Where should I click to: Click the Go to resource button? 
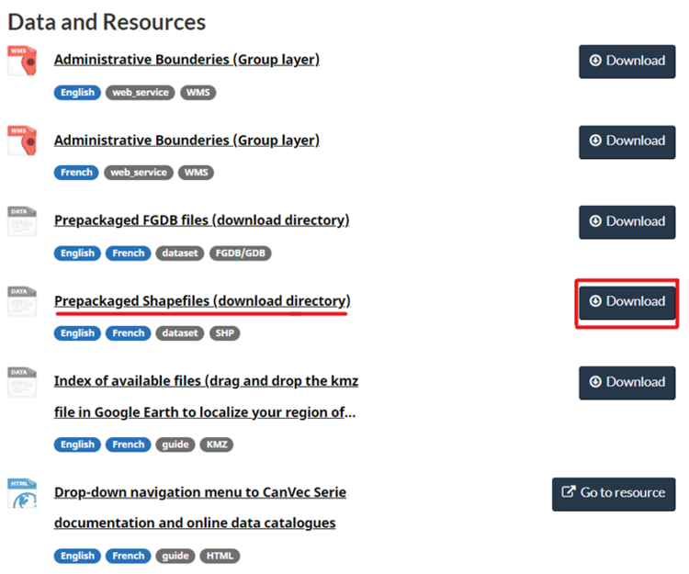coord(613,493)
